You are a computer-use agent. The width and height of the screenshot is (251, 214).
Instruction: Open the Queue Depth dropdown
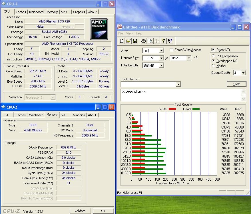(x=243, y=73)
